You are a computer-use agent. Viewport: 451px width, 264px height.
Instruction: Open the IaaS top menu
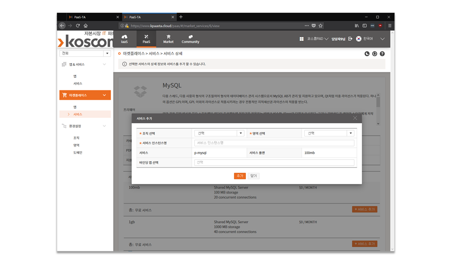124,38
